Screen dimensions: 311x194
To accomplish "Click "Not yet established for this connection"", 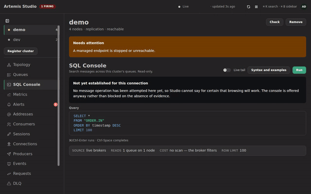I will pyautogui.click(x=110, y=83).
